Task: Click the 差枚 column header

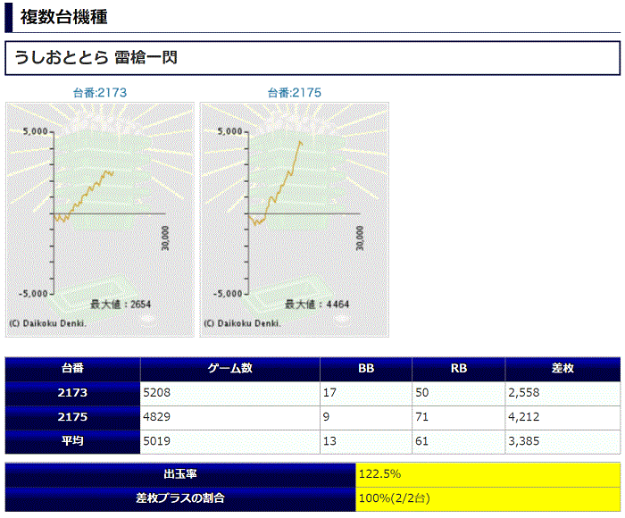Action: click(562, 369)
